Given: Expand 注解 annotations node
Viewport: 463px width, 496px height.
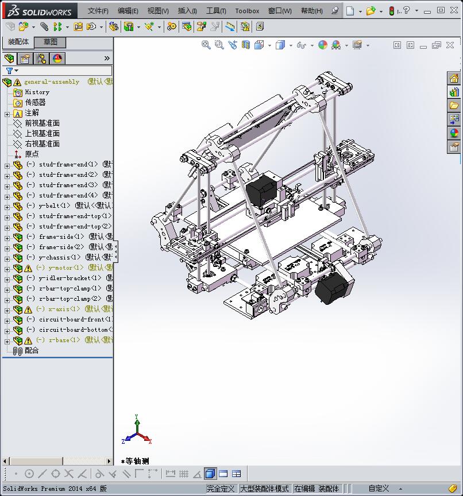Looking at the screenshot, I should tap(7, 114).
